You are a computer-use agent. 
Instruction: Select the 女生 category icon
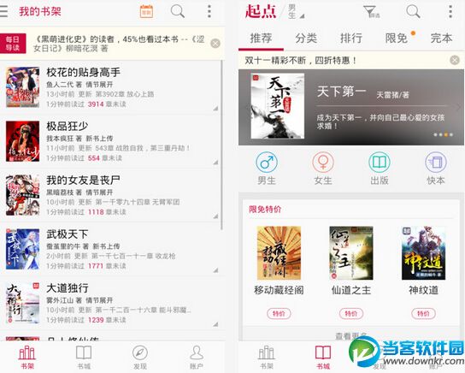pyautogui.click(x=323, y=163)
